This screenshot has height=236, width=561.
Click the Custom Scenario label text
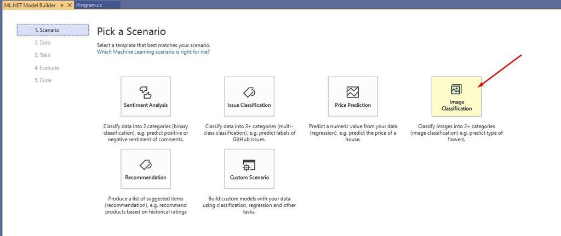click(249, 177)
